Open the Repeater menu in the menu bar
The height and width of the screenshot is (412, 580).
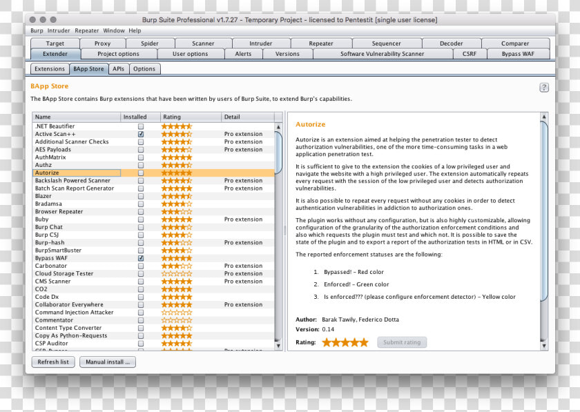(86, 30)
